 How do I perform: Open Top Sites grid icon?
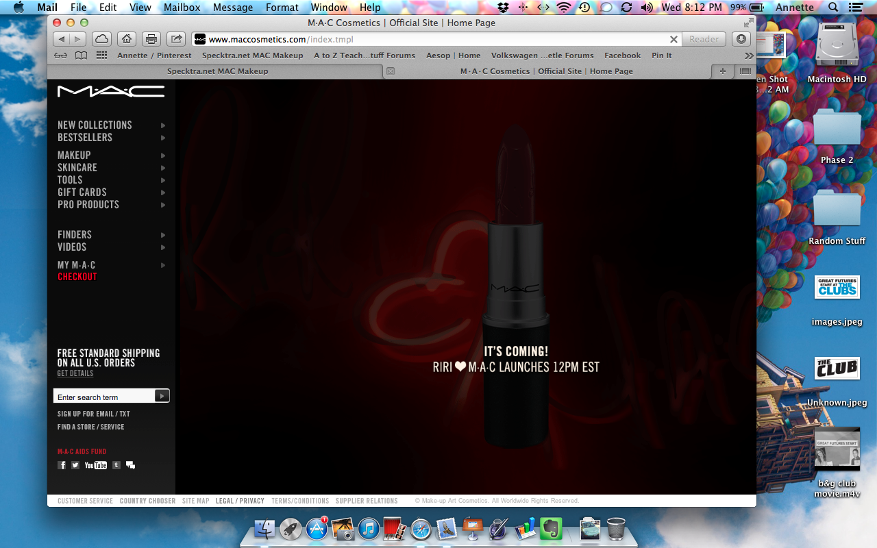pos(101,55)
